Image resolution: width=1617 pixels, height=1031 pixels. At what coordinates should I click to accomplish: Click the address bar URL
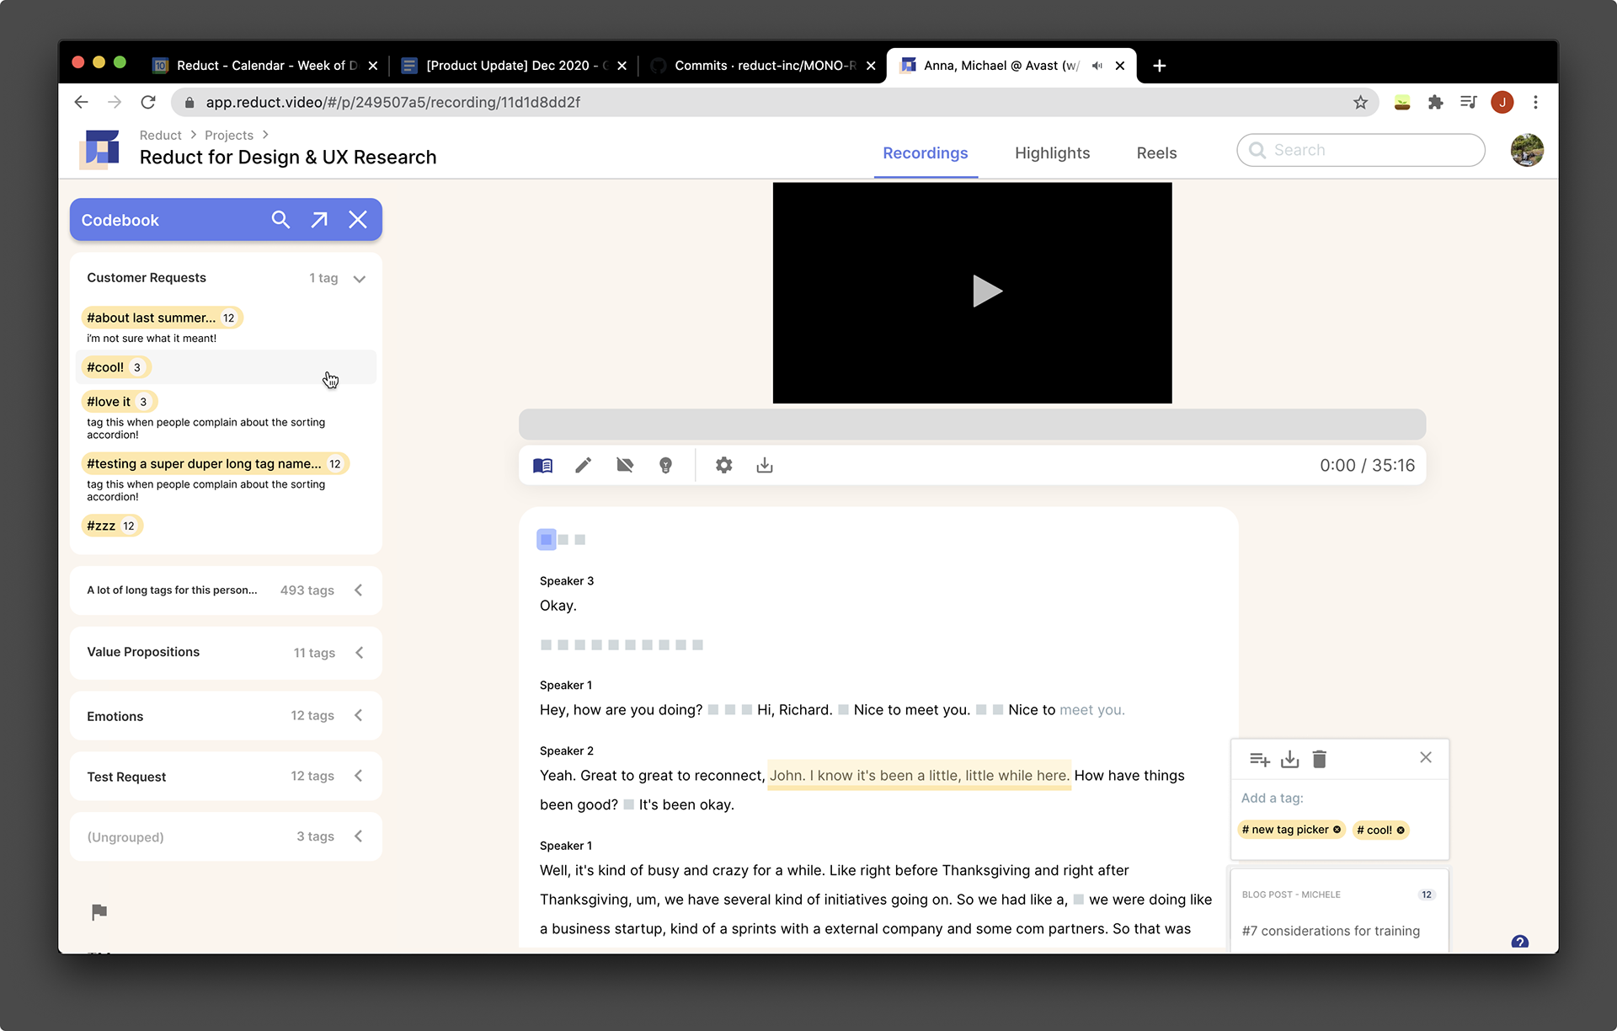(x=393, y=102)
